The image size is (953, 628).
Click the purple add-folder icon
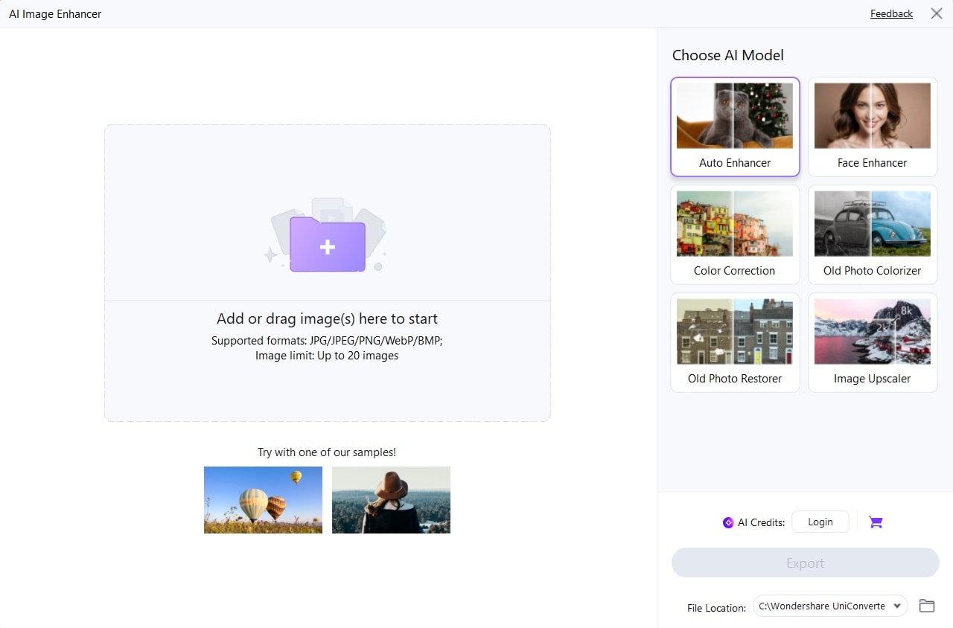[x=328, y=244]
